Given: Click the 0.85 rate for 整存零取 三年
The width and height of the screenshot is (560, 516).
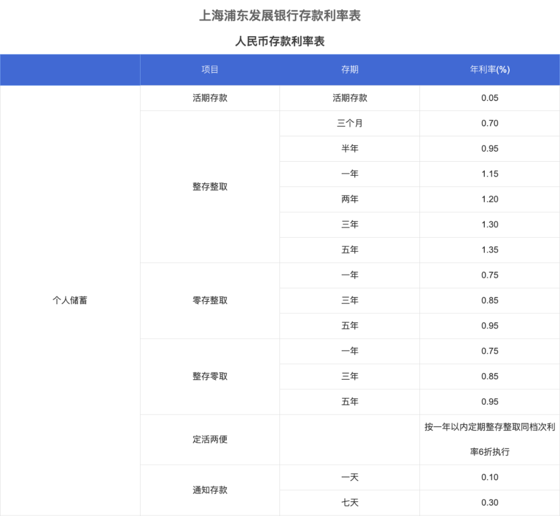Looking at the screenshot, I should point(489,377).
